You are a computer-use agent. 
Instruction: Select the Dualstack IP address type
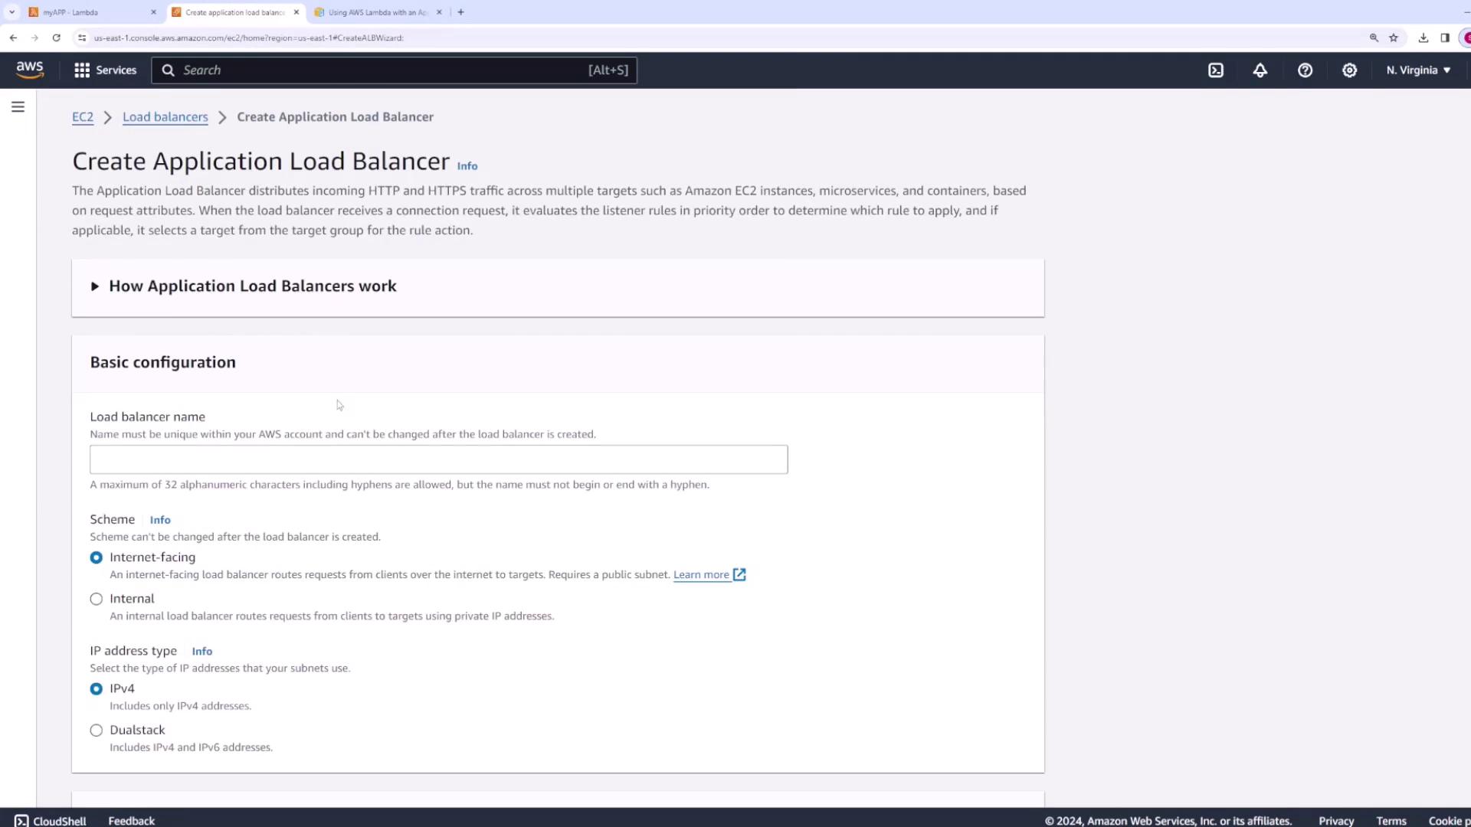[97, 731]
